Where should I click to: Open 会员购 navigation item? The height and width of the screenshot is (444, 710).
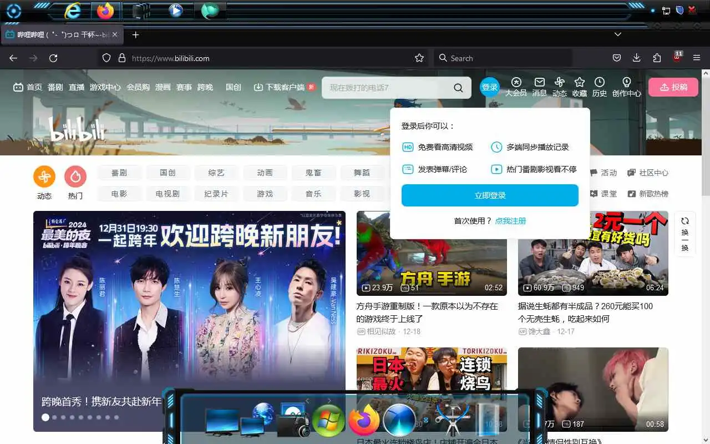[138, 87]
